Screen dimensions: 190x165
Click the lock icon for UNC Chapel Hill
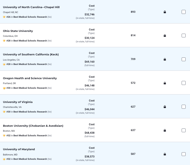pyautogui.click(x=165, y=12)
